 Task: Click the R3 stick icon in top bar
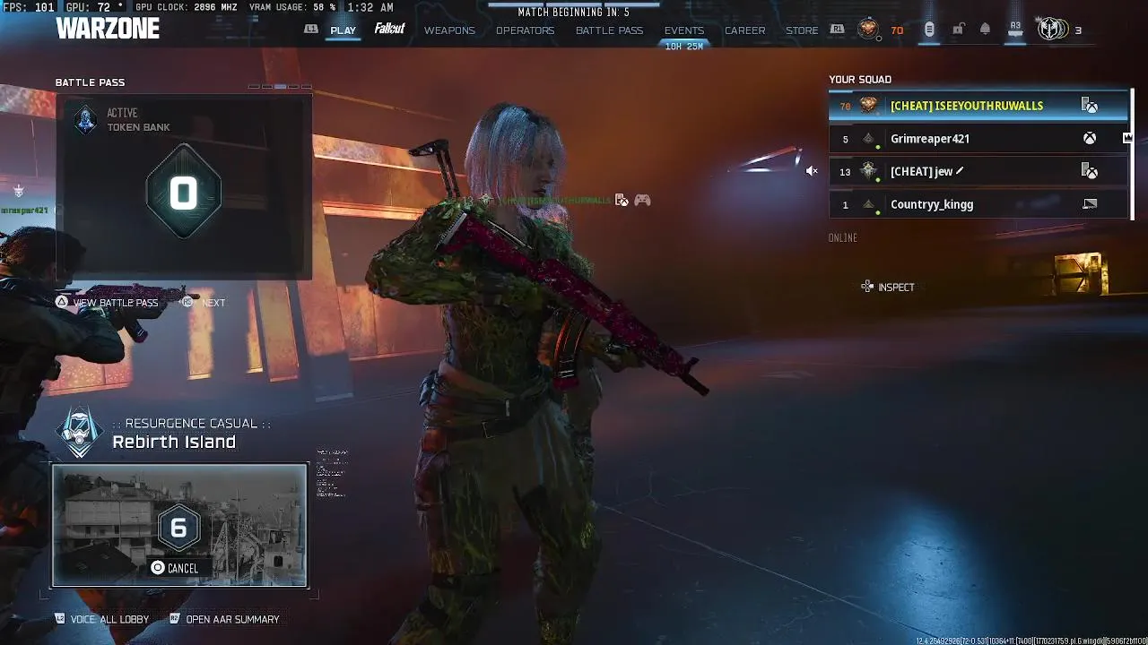(1015, 30)
